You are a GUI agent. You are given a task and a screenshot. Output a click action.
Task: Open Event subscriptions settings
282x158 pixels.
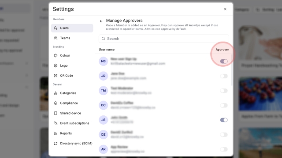pos(72,123)
